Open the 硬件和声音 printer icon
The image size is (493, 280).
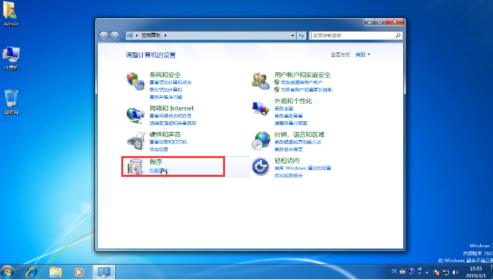click(x=135, y=141)
